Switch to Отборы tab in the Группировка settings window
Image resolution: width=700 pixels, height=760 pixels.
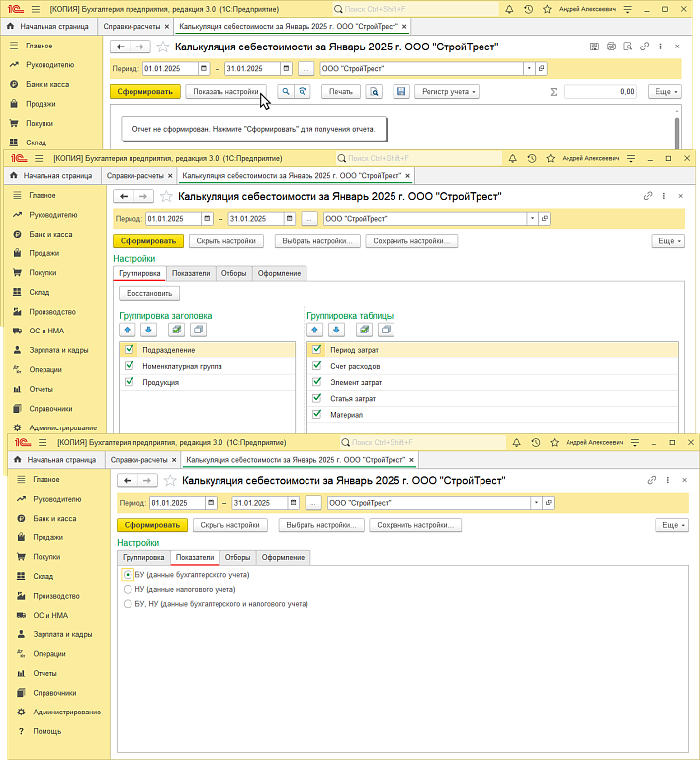[233, 273]
